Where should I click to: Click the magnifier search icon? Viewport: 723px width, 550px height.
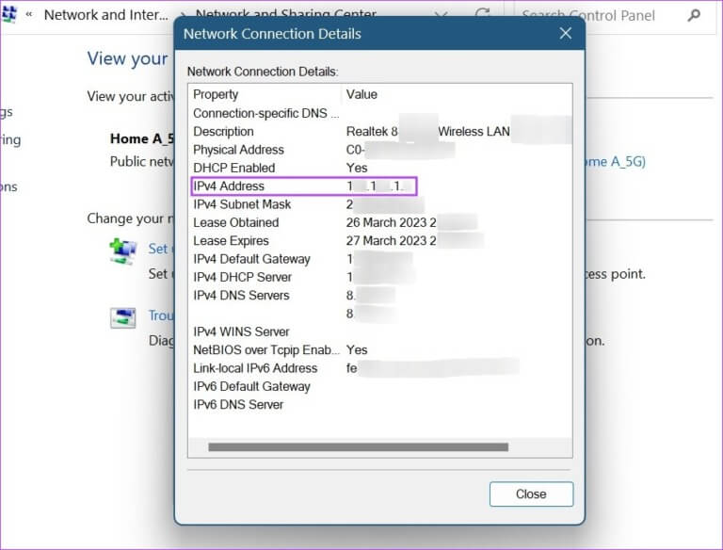coord(694,16)
